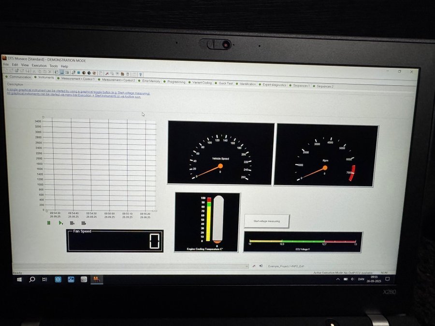
Task: Open the Execution menu
Action: (x=39, y=66)
